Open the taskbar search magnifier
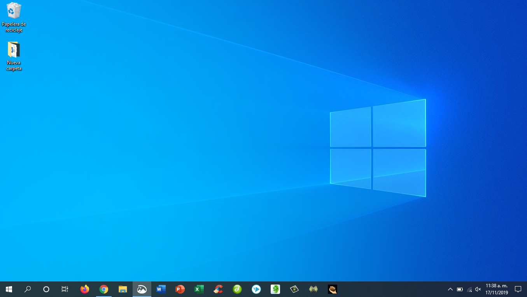The width and height of the screenshot is (527, 297). [28, 289]
